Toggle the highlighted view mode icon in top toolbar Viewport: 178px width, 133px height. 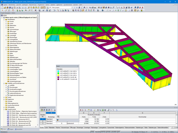pos(104,8)
